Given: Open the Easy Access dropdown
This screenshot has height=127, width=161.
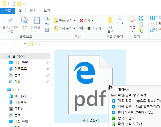Looking at the screenshot, I should coord(120,24).
